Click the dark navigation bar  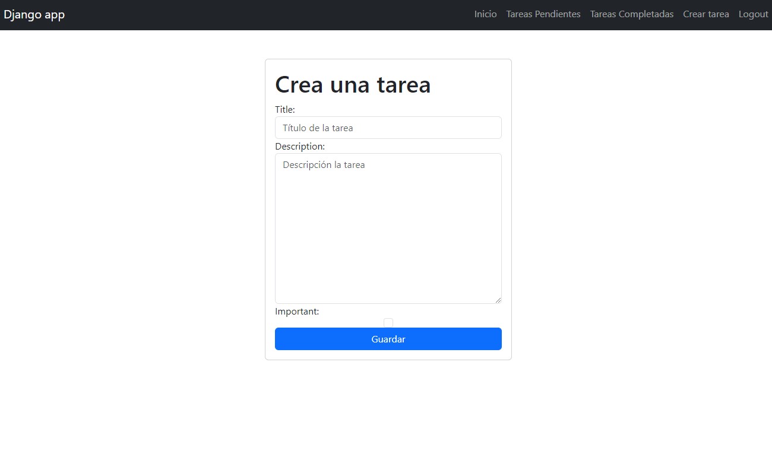[238, 14]
